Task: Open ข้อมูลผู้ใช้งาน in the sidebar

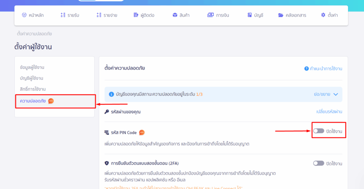Action: (x=32, y=67)
